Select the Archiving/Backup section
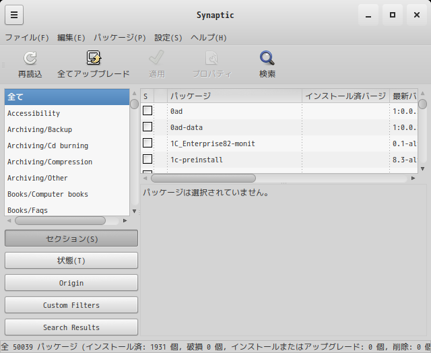This screenshot has height=353, width=431. (67, 129)
